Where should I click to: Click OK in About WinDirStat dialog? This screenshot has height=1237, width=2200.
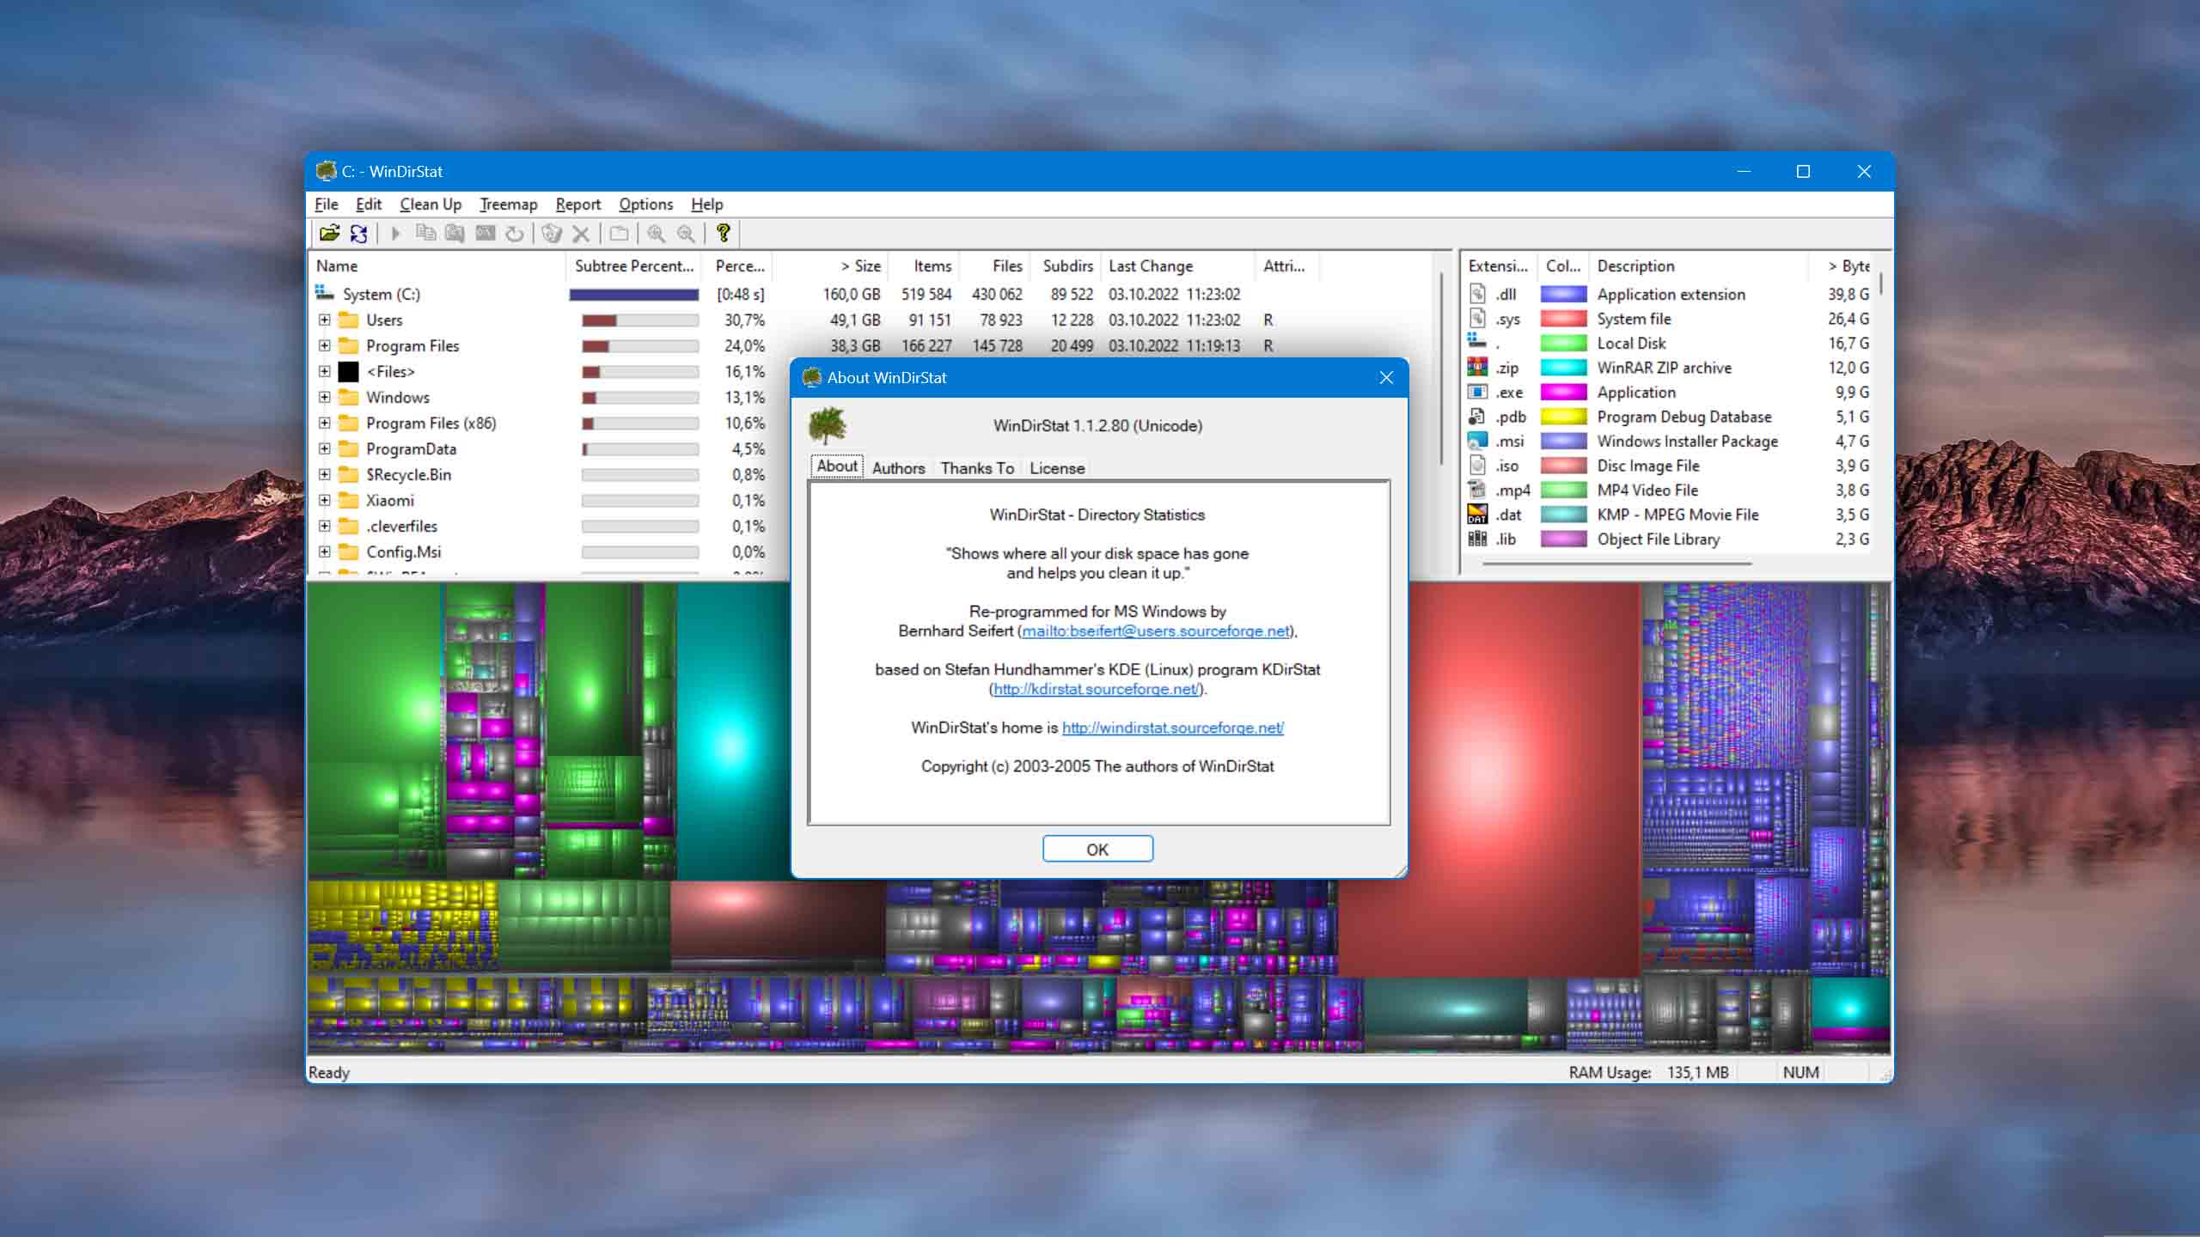click(1097, 850)
